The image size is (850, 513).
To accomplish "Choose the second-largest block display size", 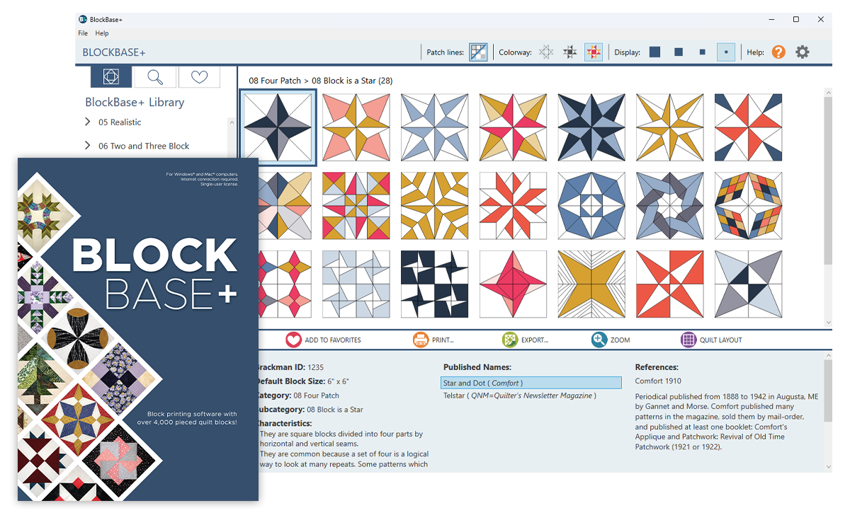I will (679, 52).
